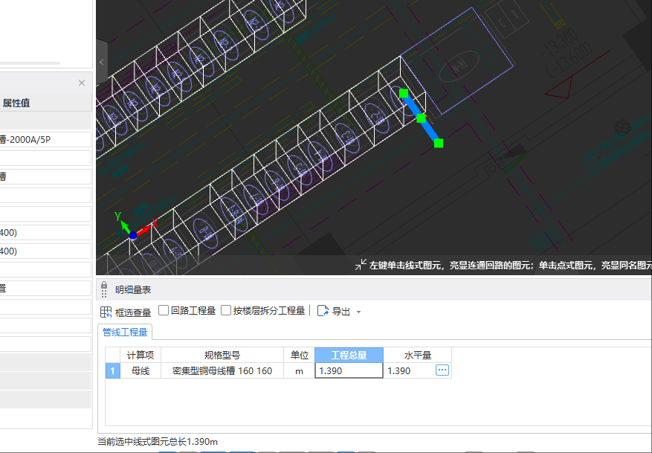Select row number 1 in the quantity table

(113, 370)
